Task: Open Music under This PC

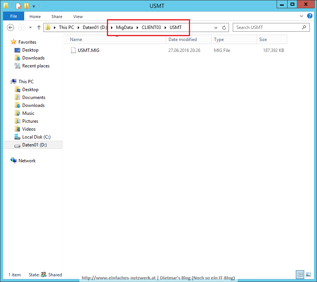Action: click(x=28, y=113)
